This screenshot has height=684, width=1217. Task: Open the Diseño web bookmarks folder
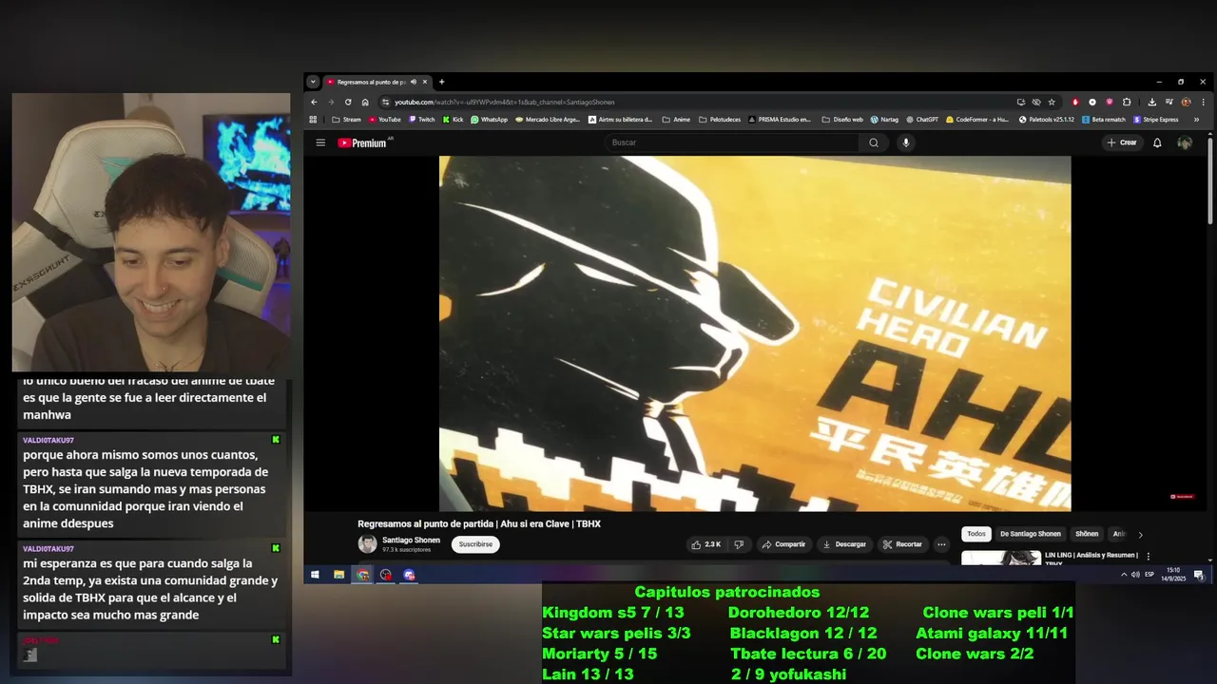[842, 120]
